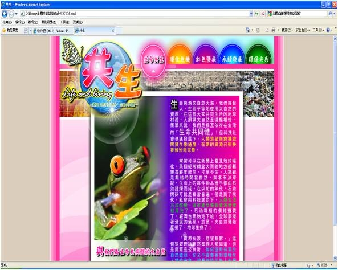338x270 pixels.
Task: Switch to the Yahoo tab
Action: pos(53,31)
